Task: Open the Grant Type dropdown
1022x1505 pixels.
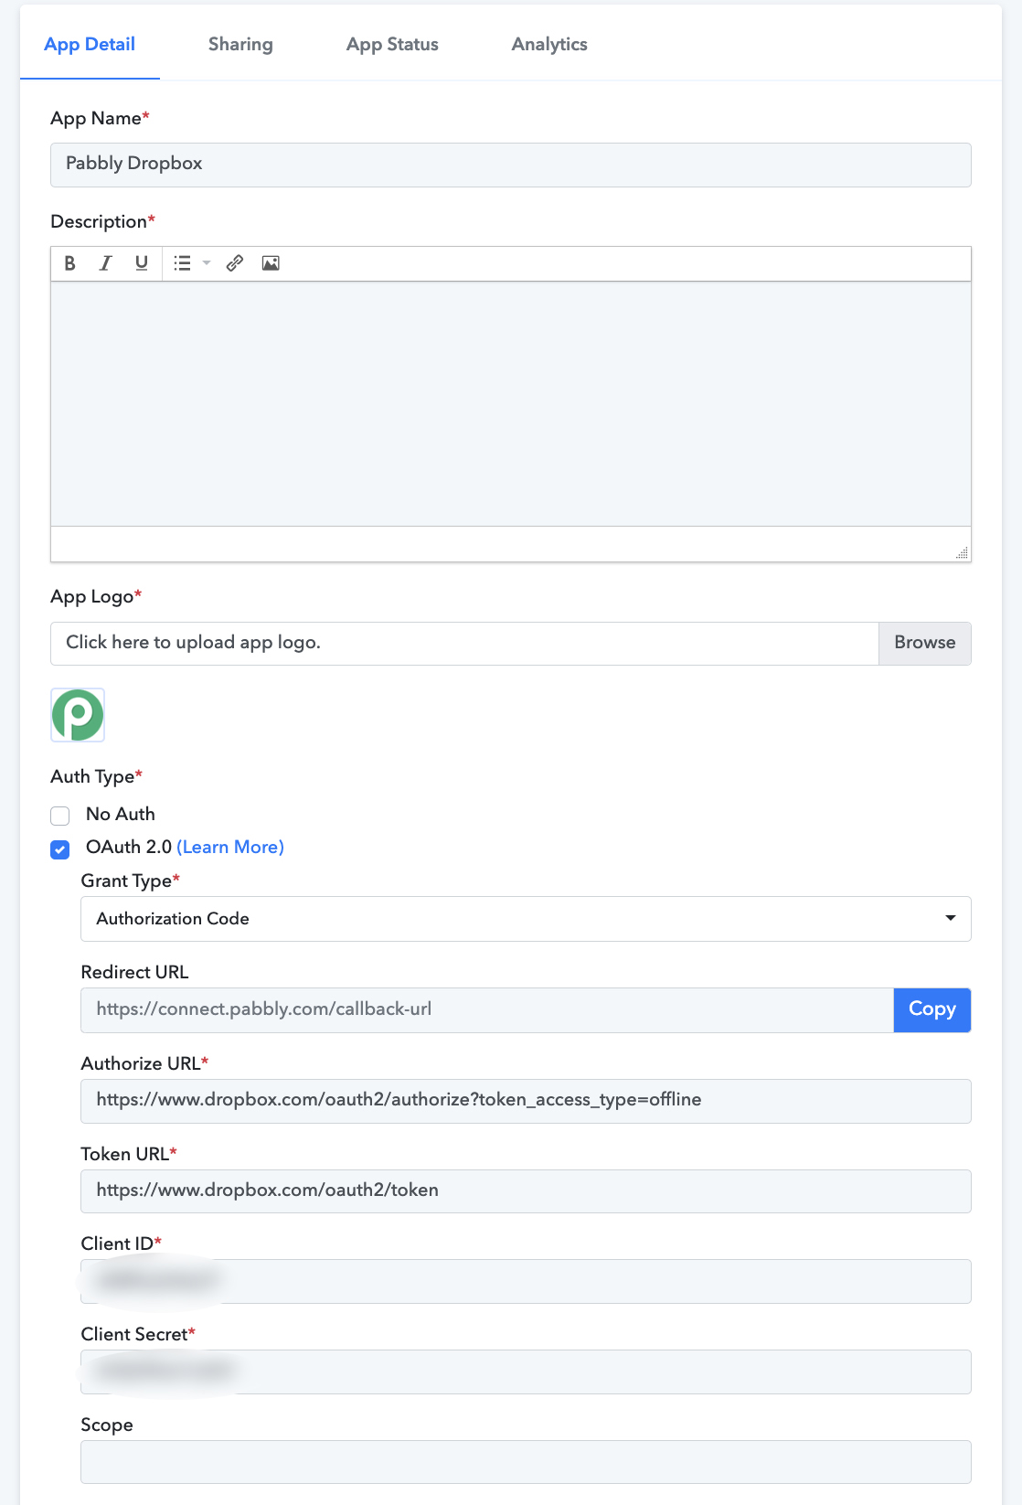Action: coord(526,919)
